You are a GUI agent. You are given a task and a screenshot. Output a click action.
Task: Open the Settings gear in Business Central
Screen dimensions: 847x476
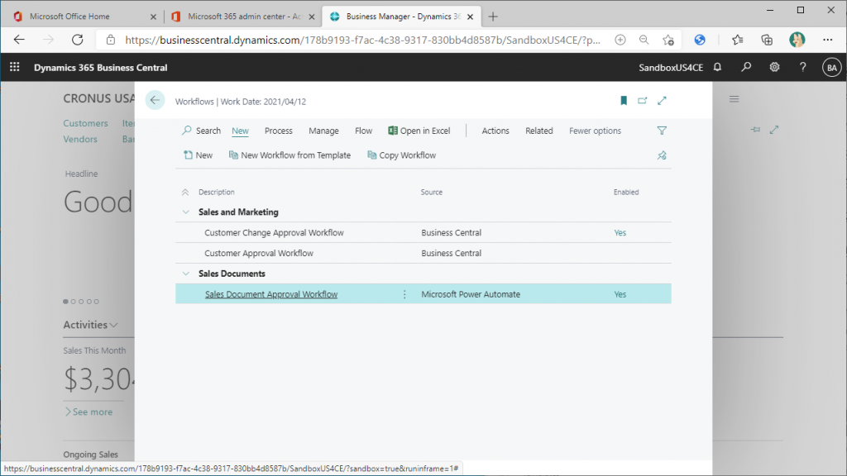(774, 68)
